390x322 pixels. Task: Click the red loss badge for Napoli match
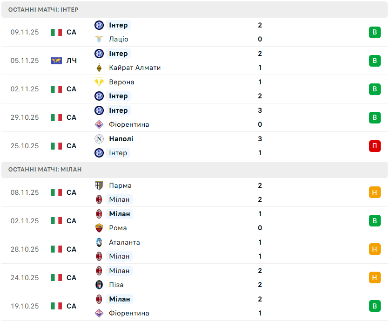coord(375,146)
